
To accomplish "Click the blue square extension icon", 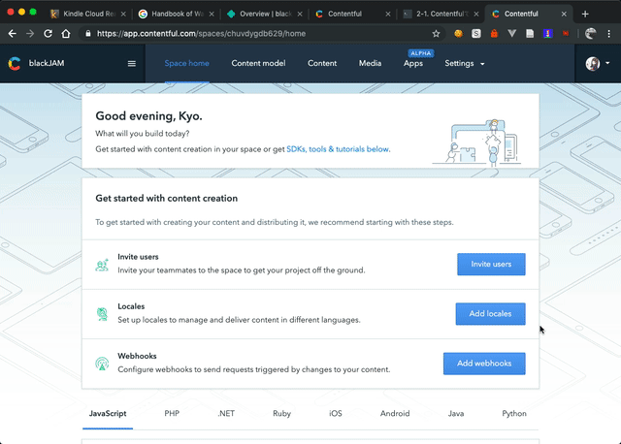I will (x=547, y=34).
